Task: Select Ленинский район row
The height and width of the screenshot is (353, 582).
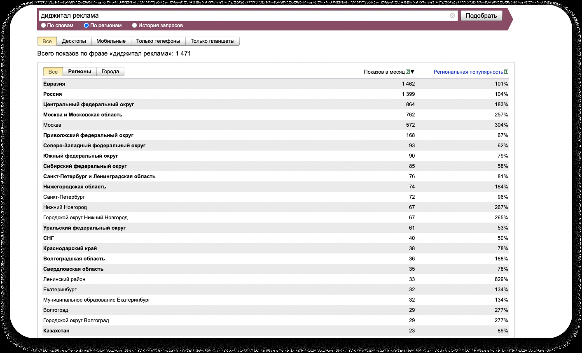Action: [x=276, y=279]
